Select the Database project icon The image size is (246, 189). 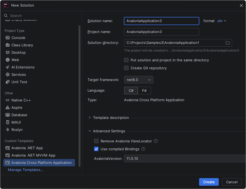point(7,115)
